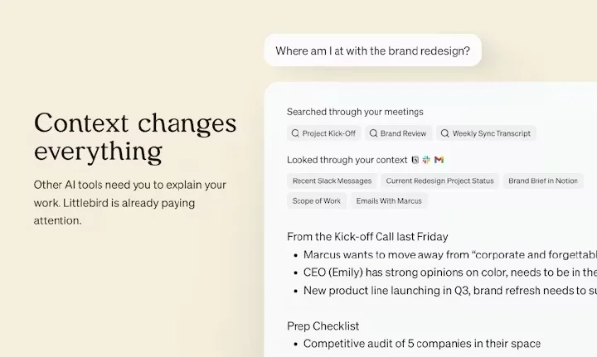The image size is (597, 357).
Task: Click the Prep Checklist heading
Action: coord(323,326)
